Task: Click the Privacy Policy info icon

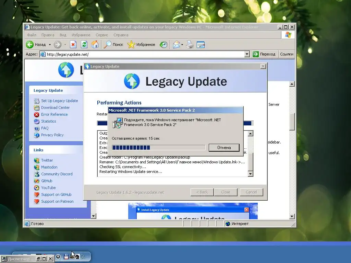Action: coord(36,135)
